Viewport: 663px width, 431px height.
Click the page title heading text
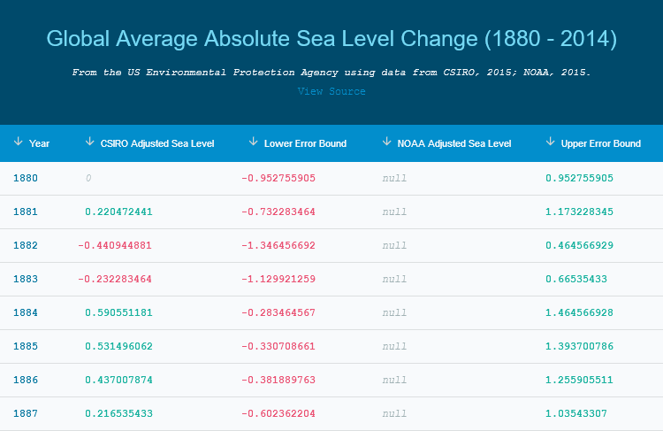331,39
